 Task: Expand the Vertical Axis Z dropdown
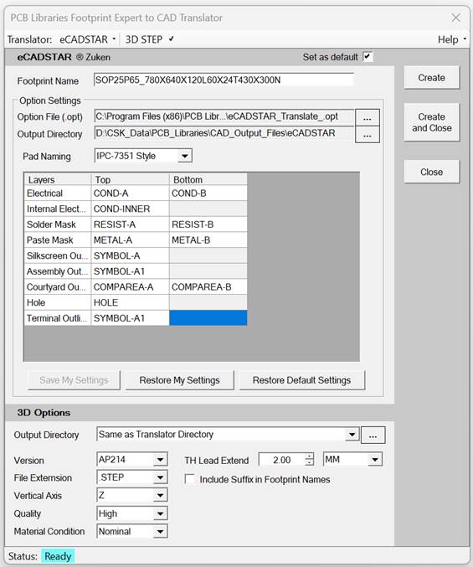point(160,496)
